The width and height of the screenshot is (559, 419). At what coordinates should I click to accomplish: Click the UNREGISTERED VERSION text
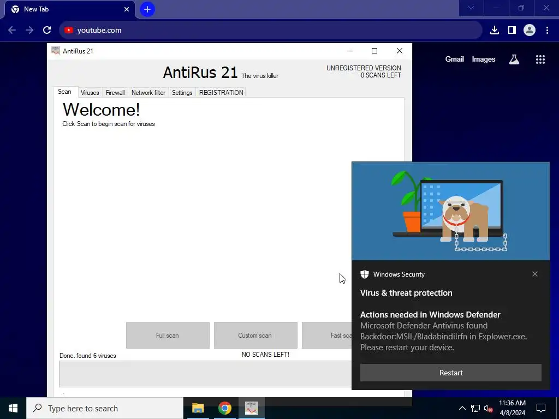pyautogui.click(x=364, y=68)
